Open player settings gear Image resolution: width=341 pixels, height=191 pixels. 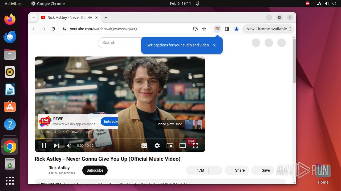tap(157, 146)
